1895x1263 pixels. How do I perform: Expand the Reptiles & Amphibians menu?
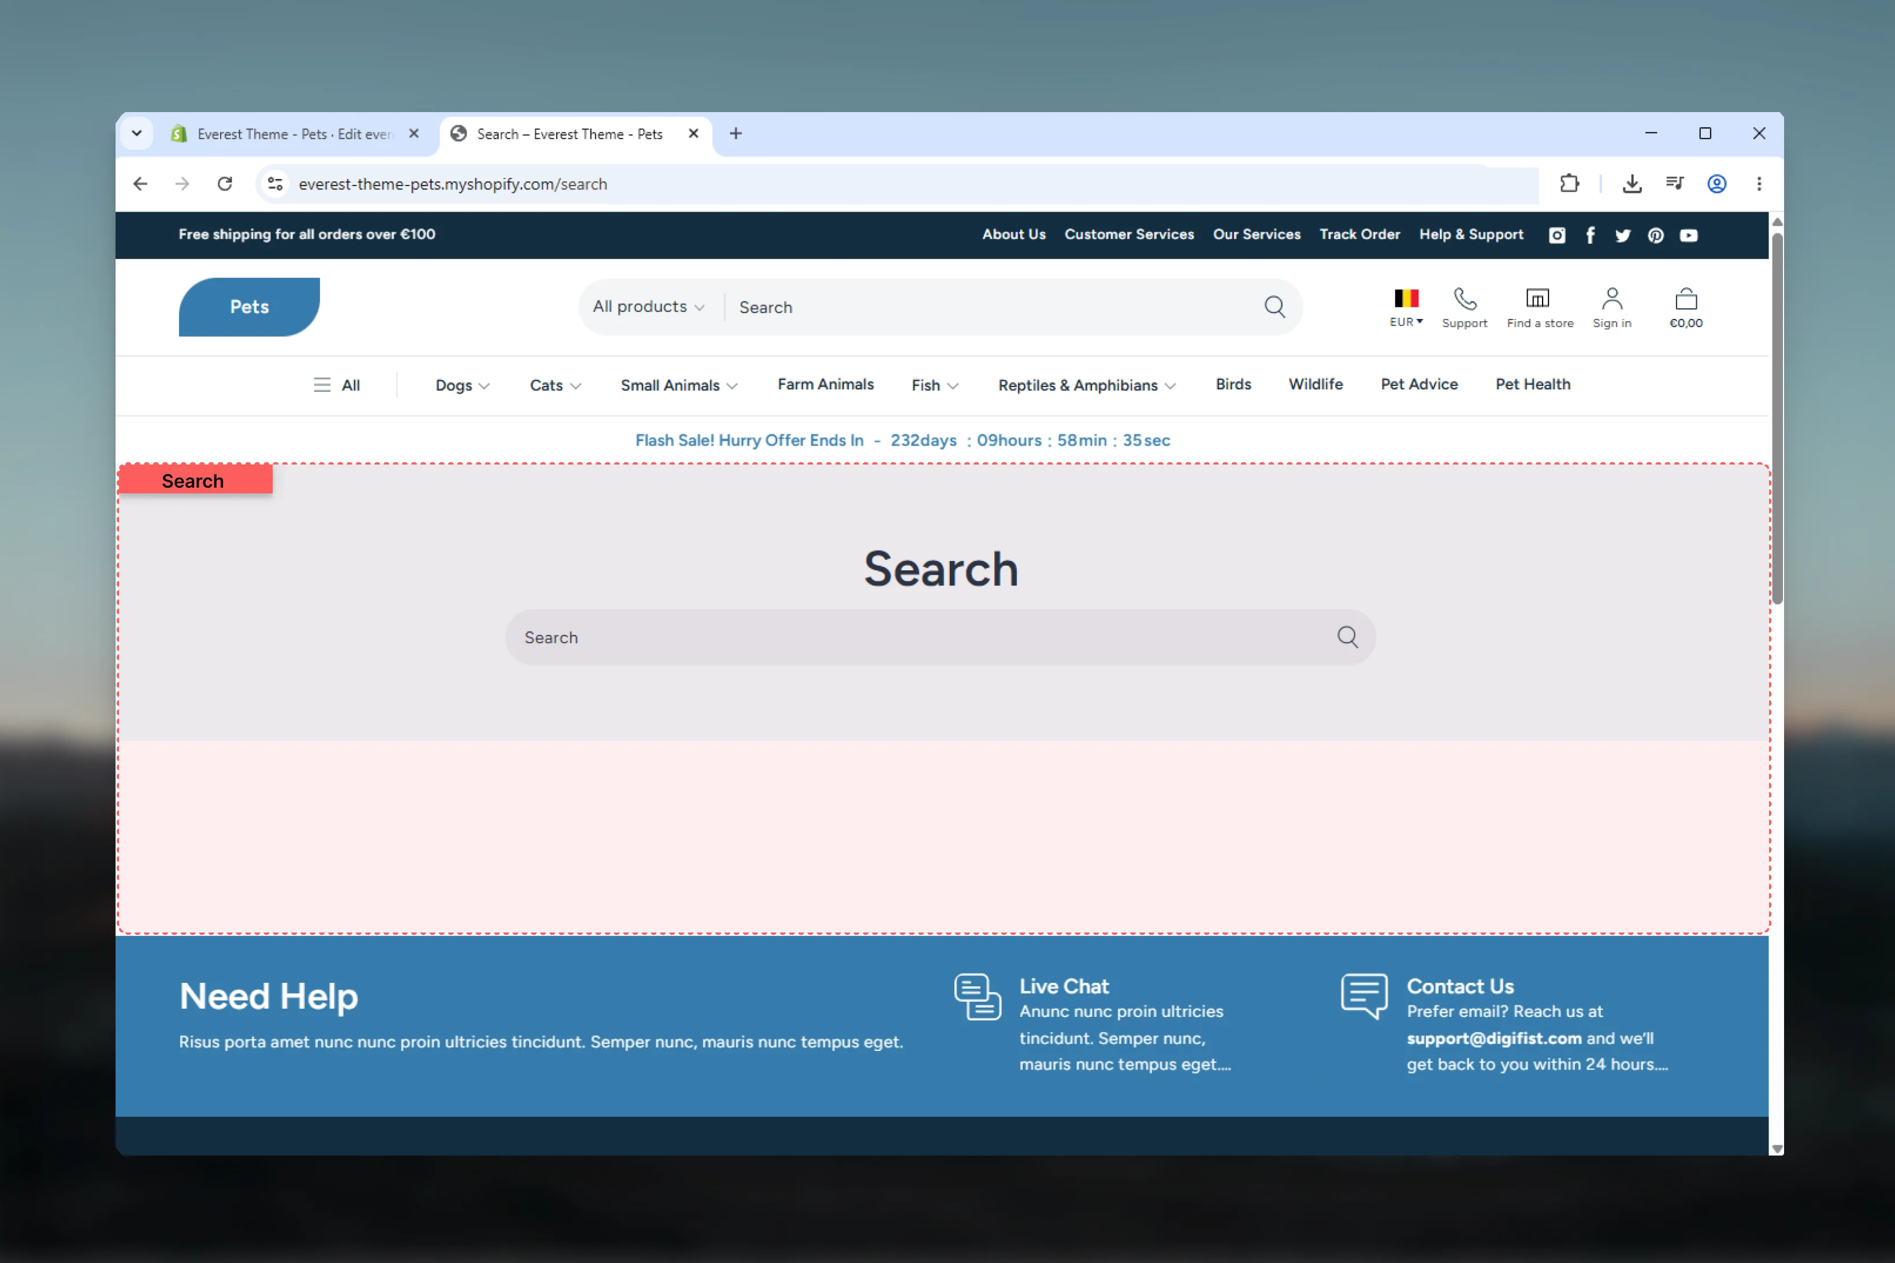tap(1086, 385)
